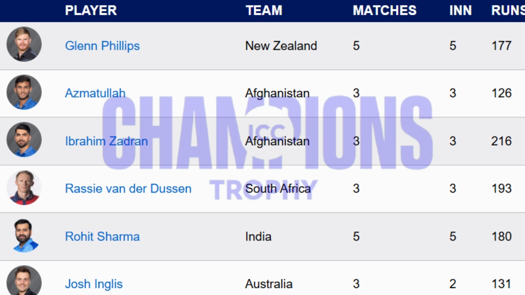Screen dimensions: 525x295
Task: Click Ibrahim Zadran's player photo
Action: (x=24, y=140)
